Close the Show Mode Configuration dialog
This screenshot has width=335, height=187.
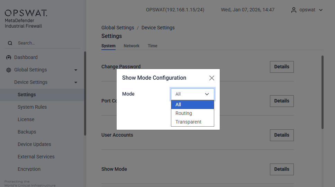point(212,78)
